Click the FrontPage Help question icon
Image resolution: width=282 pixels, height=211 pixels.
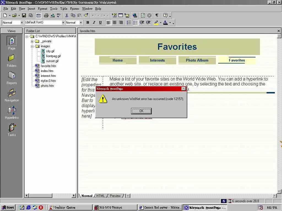click(165, 15)
